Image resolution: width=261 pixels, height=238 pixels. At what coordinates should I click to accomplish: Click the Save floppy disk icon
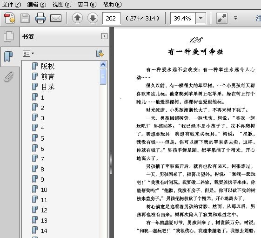point(25,18)
